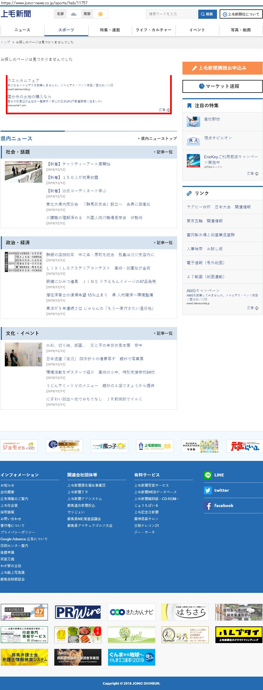263x690 pixels.
Task: Click the 上毛新聞 logo in header
Action: pos(16,14)
